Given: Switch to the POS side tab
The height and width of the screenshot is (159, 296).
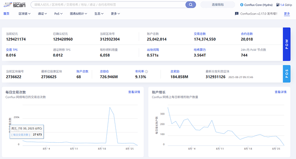Looking at the screenshot, I should point(287,74).
